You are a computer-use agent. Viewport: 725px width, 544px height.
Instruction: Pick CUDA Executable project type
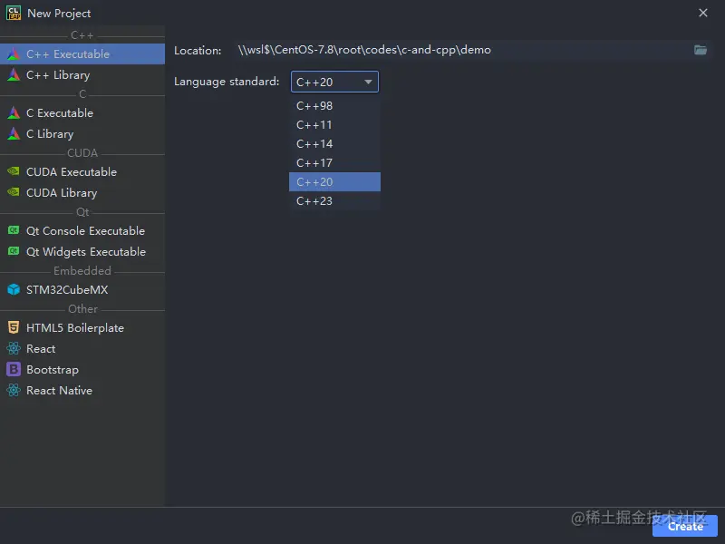pyautogui.click(x=82, y=171)
